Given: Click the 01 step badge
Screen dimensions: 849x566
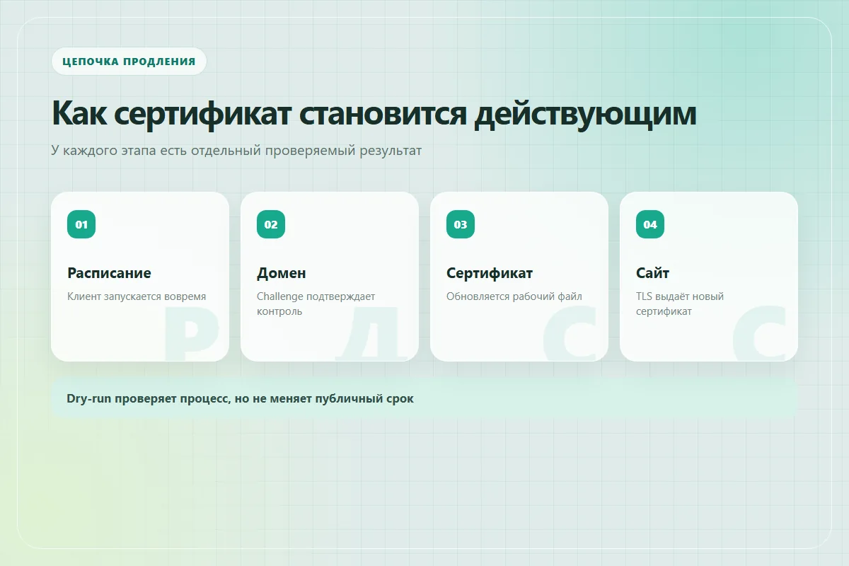Looking at the screenshot, I should [x=81, y=224].
